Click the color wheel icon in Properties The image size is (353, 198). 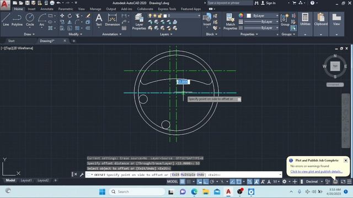(x=241, y=15)
